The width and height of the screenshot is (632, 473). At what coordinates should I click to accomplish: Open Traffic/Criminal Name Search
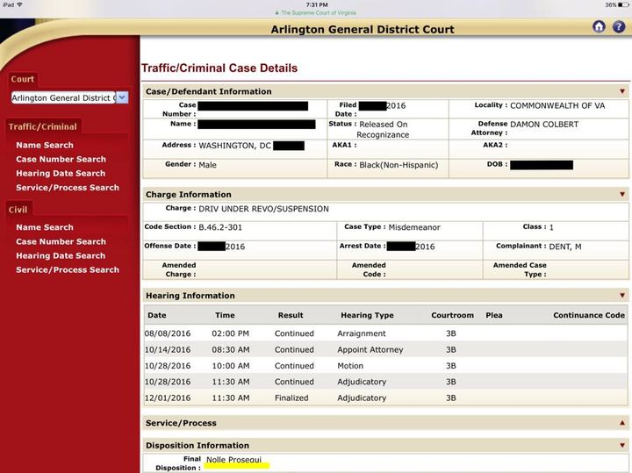coord(45,146)
